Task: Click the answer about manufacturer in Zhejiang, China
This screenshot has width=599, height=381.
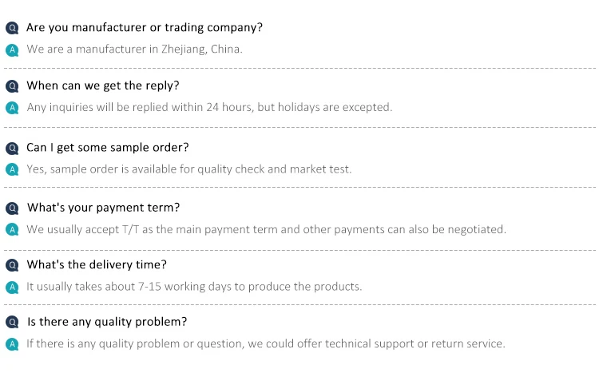Action: click(x=134, y=50)
